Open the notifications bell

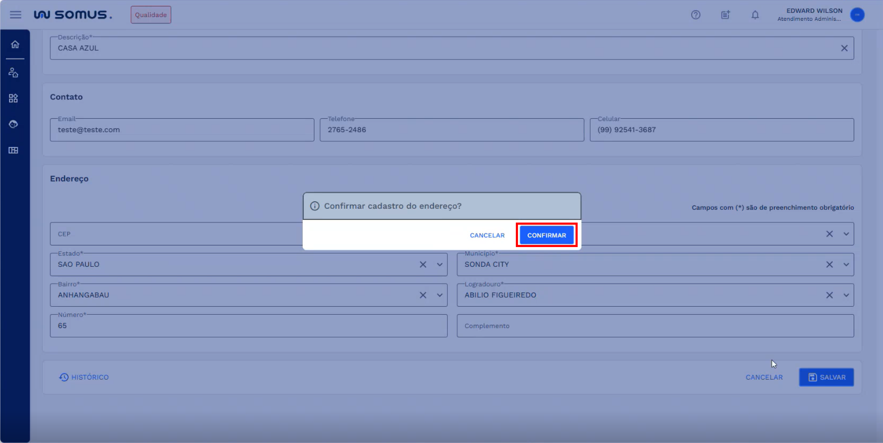[x=755, y=15]
